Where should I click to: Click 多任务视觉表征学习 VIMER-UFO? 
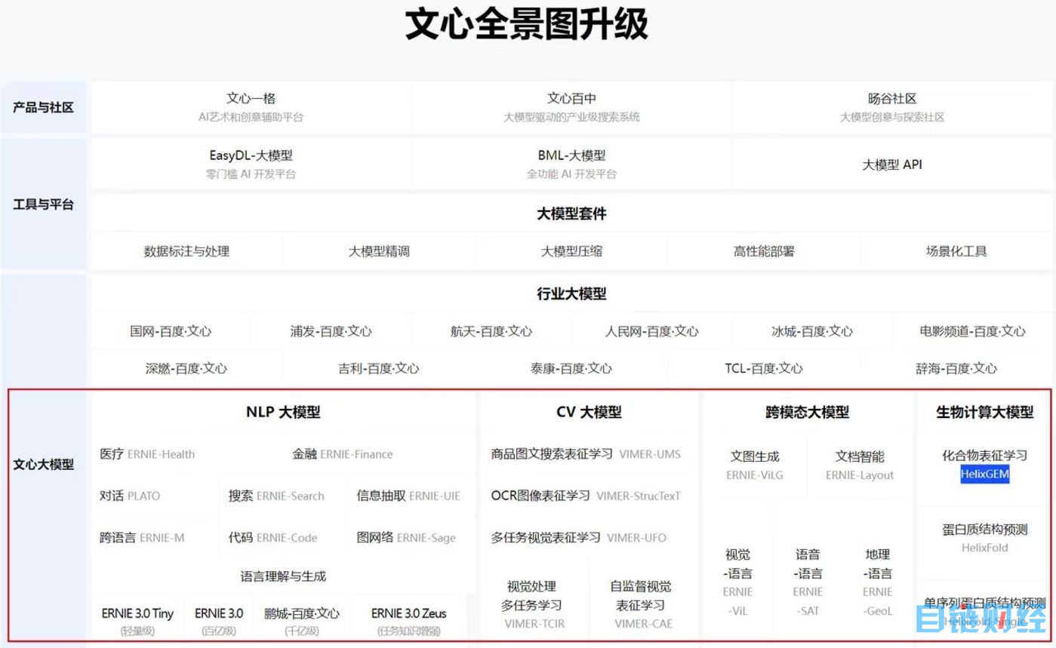click(x=579, y=538)
